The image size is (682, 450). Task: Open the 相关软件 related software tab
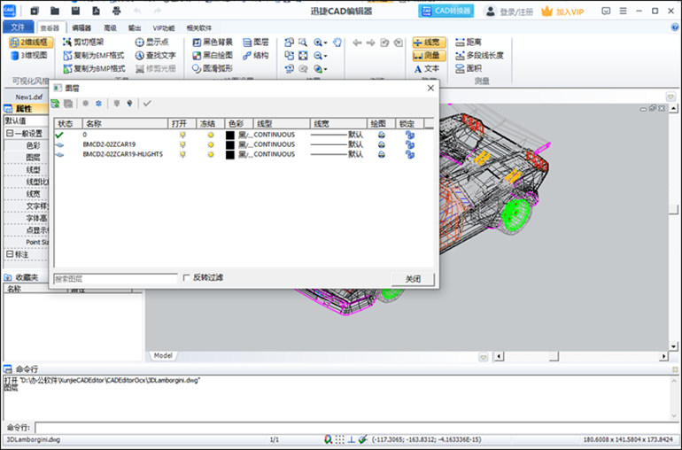tap(198, 27)
